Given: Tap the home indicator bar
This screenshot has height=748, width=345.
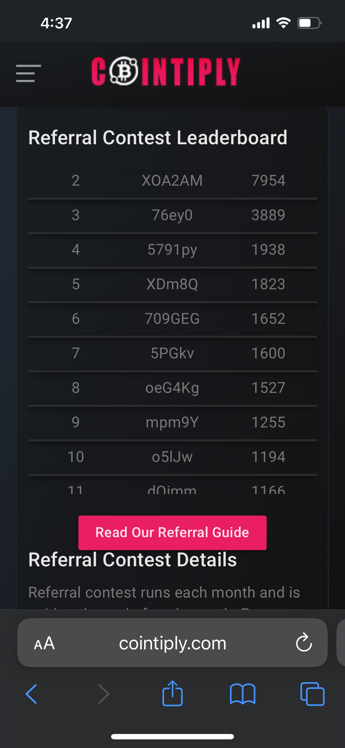Looking at the screenshot, I should 172,736.
